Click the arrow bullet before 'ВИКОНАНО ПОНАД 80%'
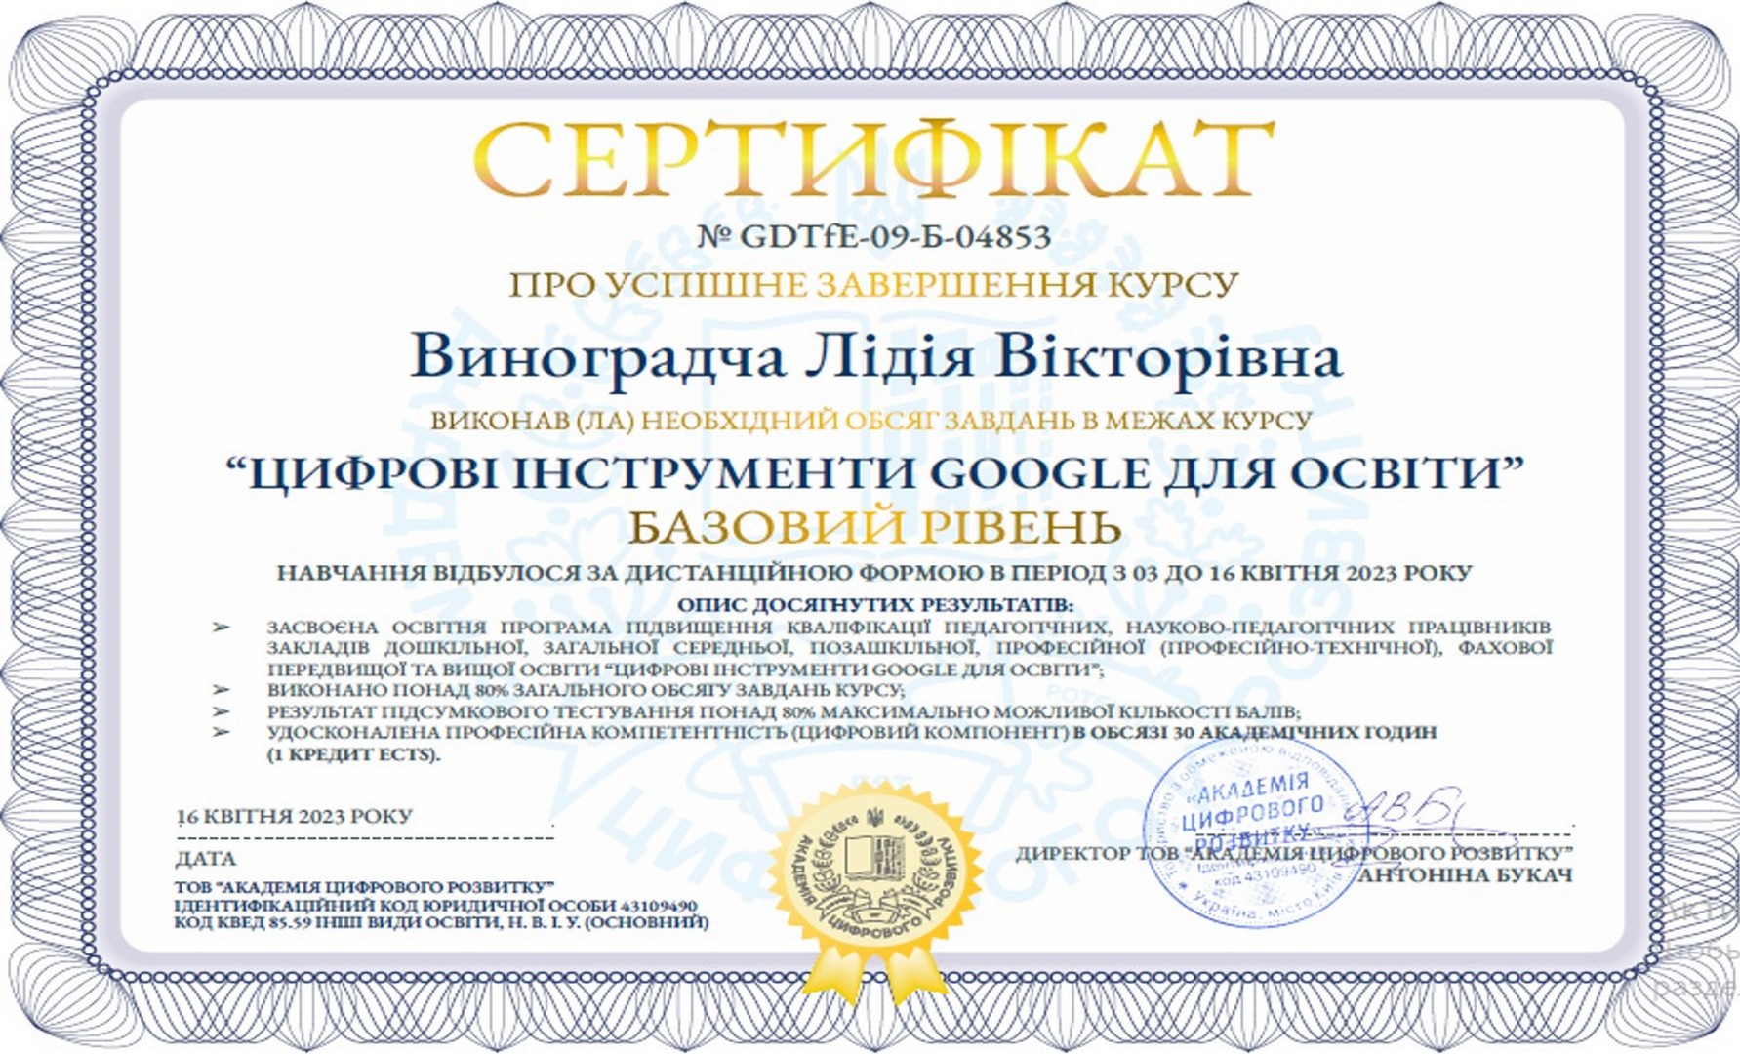Screen dimensions: 1740x1054 click(222, 690)
